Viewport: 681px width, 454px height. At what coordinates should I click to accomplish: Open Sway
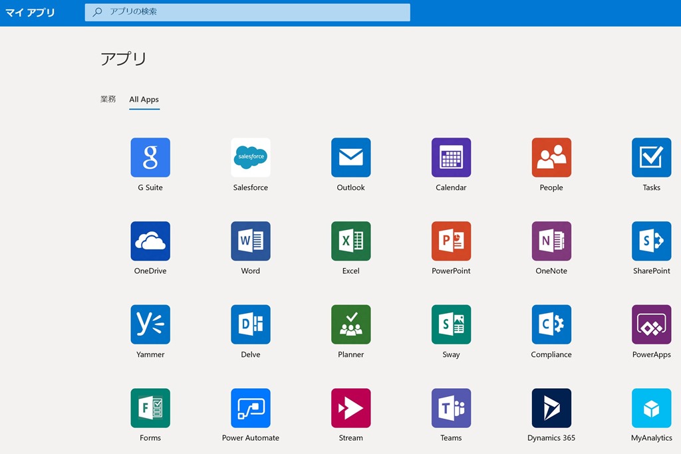click(451, 324)
